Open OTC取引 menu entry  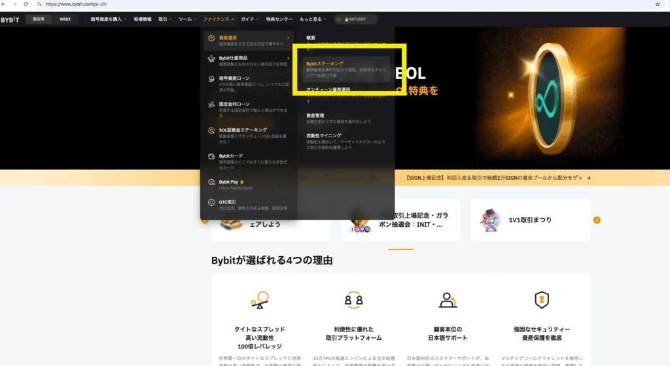coord(249,205)
